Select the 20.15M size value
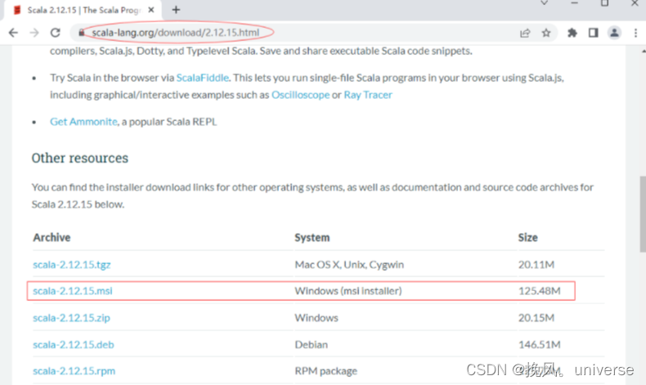The image size is (646, 385). 536,317
